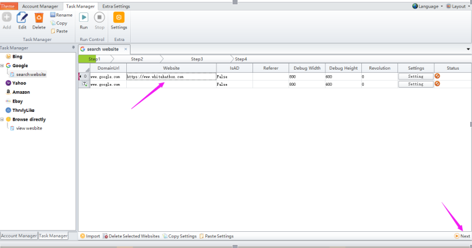Collapse the Google tree node
The image size is (472, 248).
[x=2, y=66]
